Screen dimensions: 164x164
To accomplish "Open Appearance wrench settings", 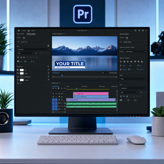I will click(48, 66).
